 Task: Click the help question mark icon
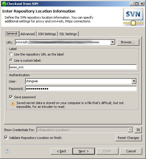click(x=7, y=151)
